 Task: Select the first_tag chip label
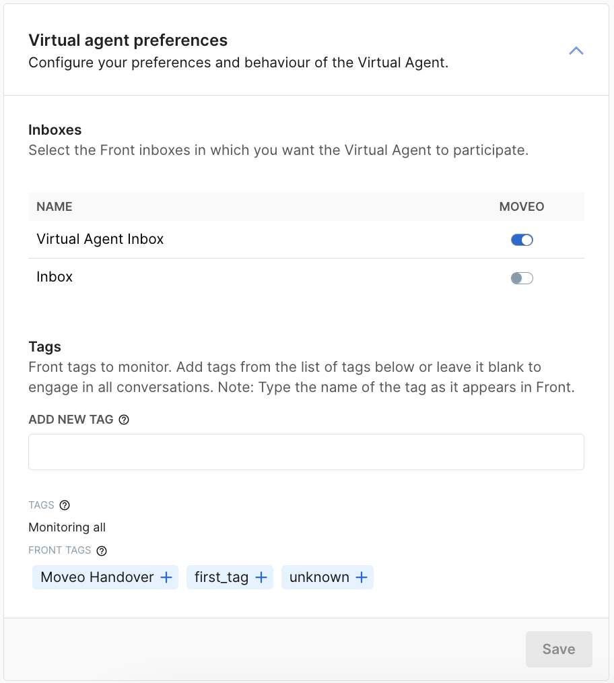(221, 578)
